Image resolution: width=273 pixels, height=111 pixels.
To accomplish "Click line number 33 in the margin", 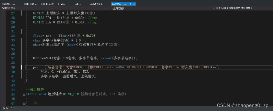I will (x=13, y=40).
